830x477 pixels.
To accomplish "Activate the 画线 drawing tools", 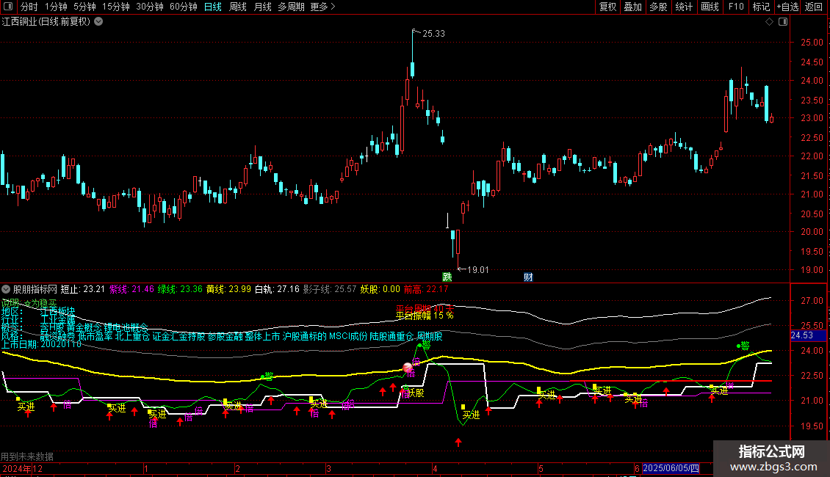I will click(x=710, y=7).
